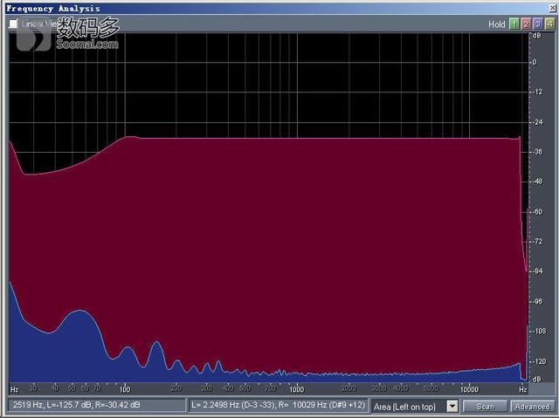This screenshot has width=559, height=418.
Task: Click the 1000 Hz mark on frequency axis
Action: click(297, 387)
